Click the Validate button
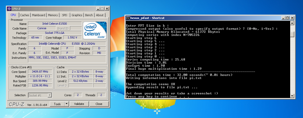The width and height of the screenshot is (303, 118). pos(79,104)
